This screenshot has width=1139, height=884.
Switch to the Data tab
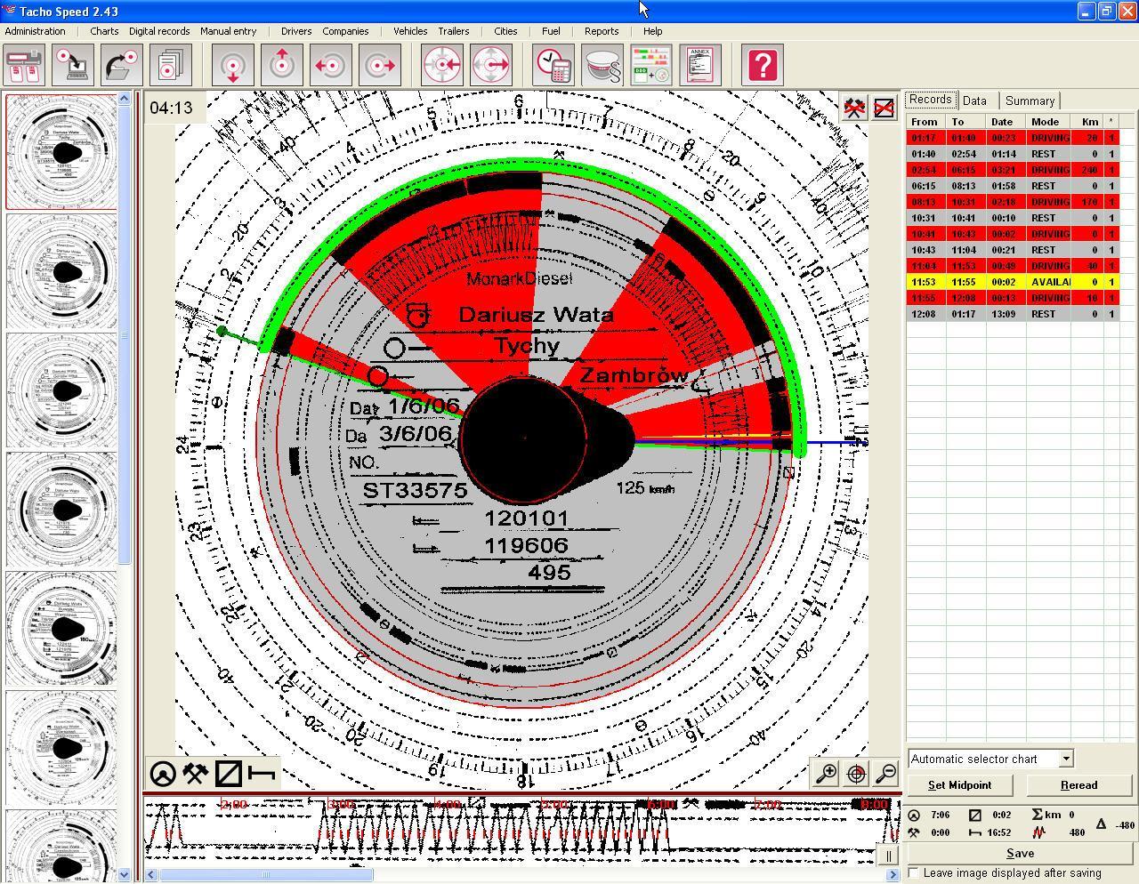click(974, 100)
